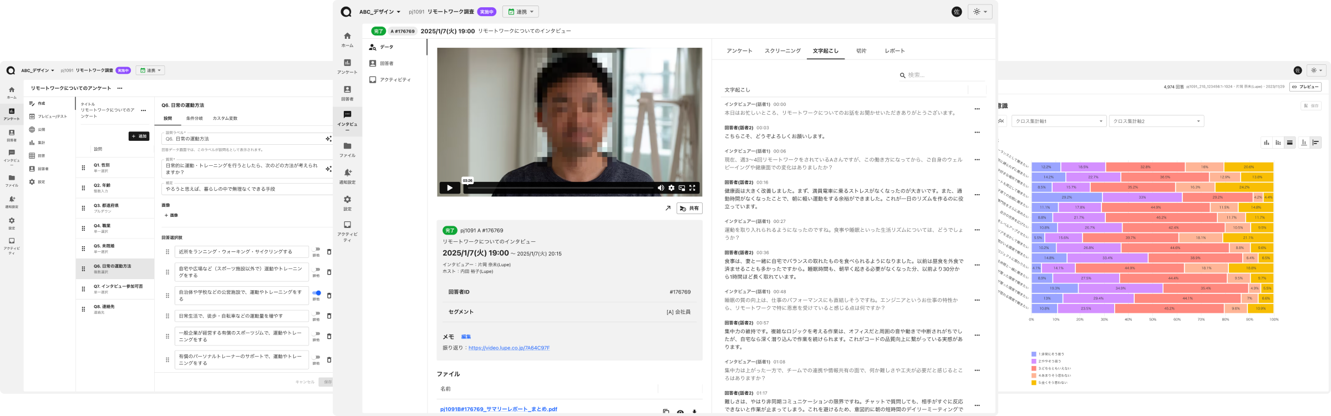Click 編集 link next to メモ
Image resolution: width=1331 pixels, height=416 pixels.
click(466, 337)
